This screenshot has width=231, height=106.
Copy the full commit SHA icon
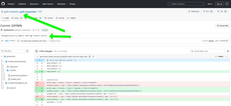pos(227,41)
